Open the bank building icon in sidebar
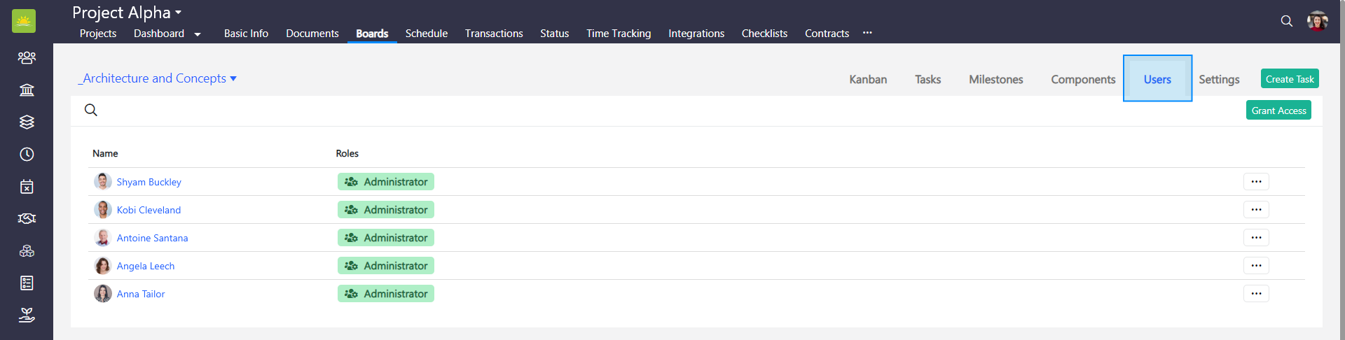The height and width of the screenshot is (340, 1345). [27, 90]
